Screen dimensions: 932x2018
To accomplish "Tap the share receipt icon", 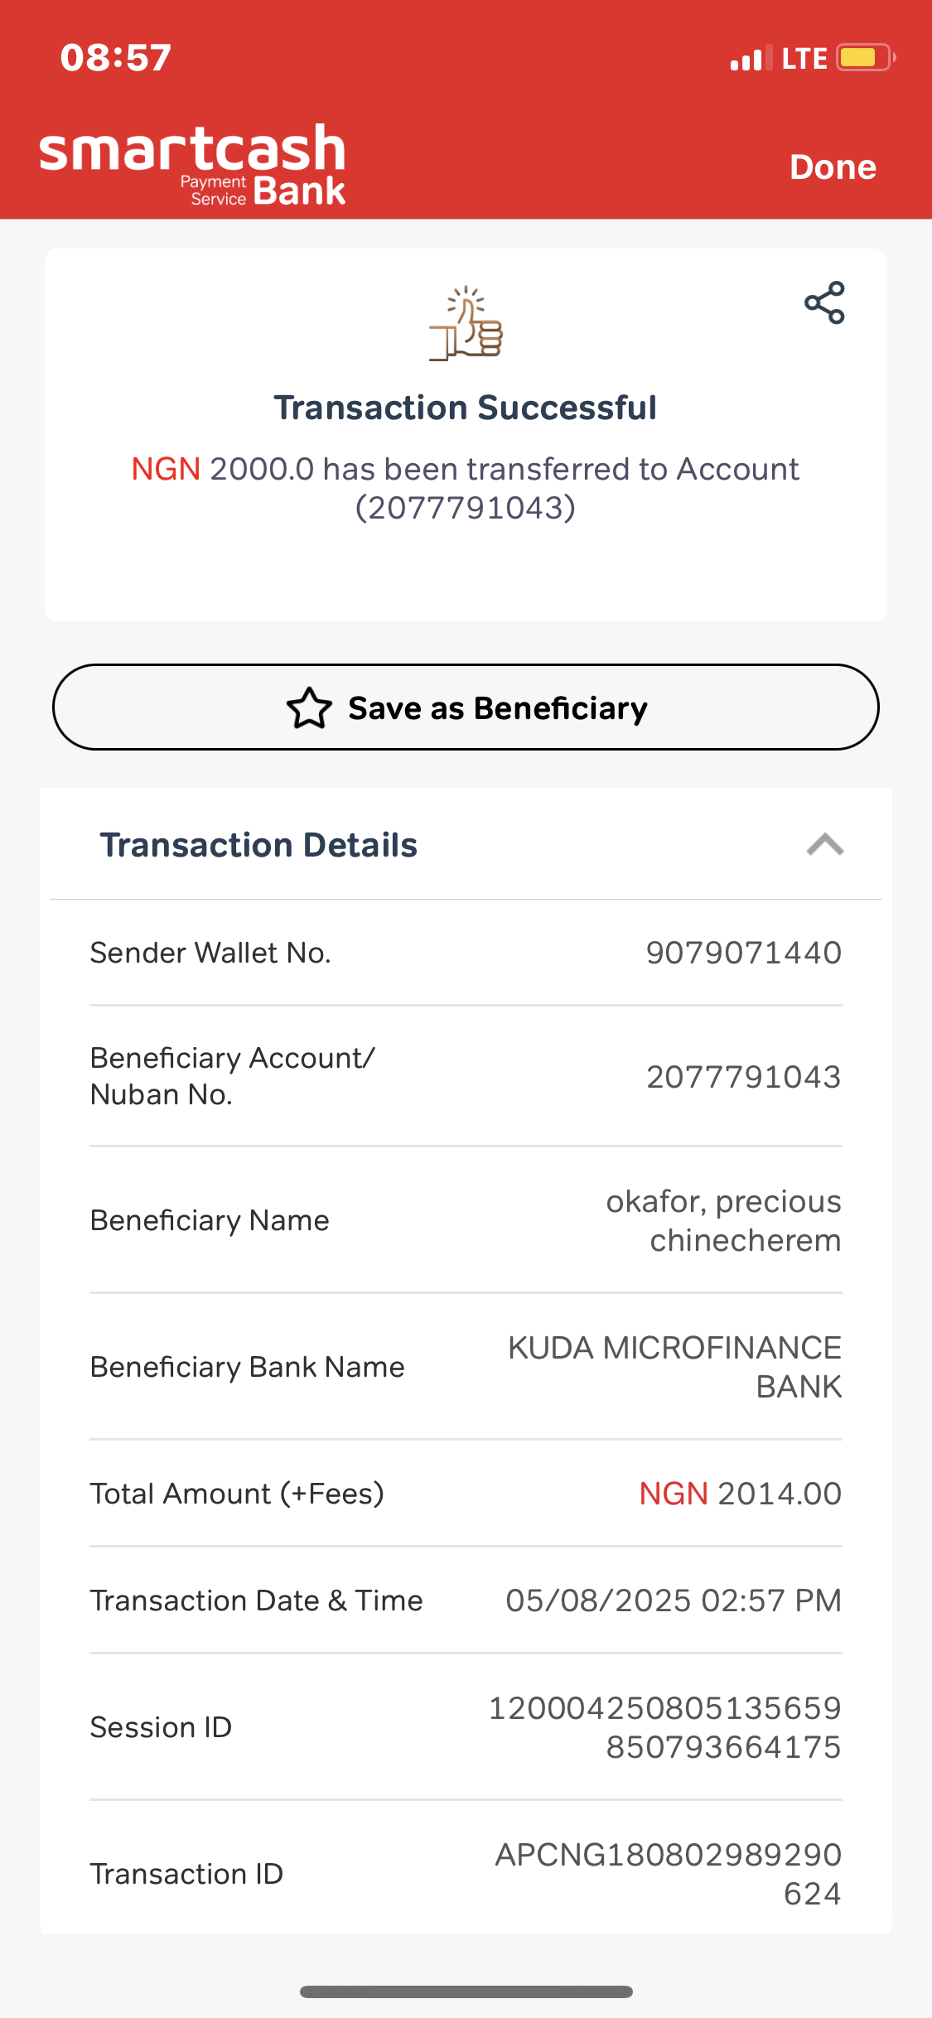I will [x=824, y=302].
